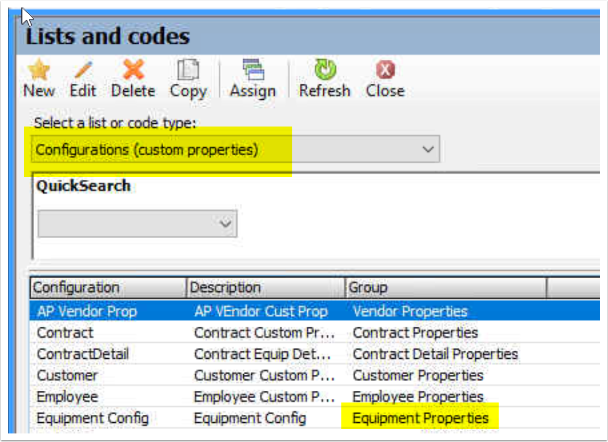Viewport: 608px width, 442px height.
Task: Click the Copy pages icon
Action: point(188,70)
